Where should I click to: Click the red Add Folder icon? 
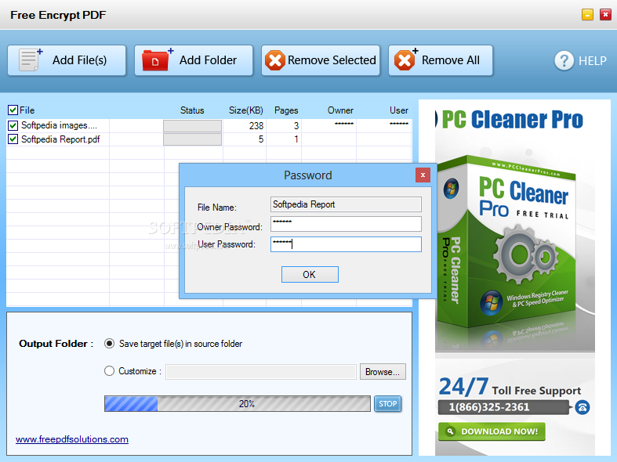coord(158,60)
